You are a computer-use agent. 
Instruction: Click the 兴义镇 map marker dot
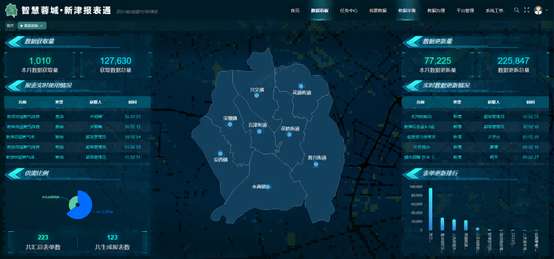point(257,96)
